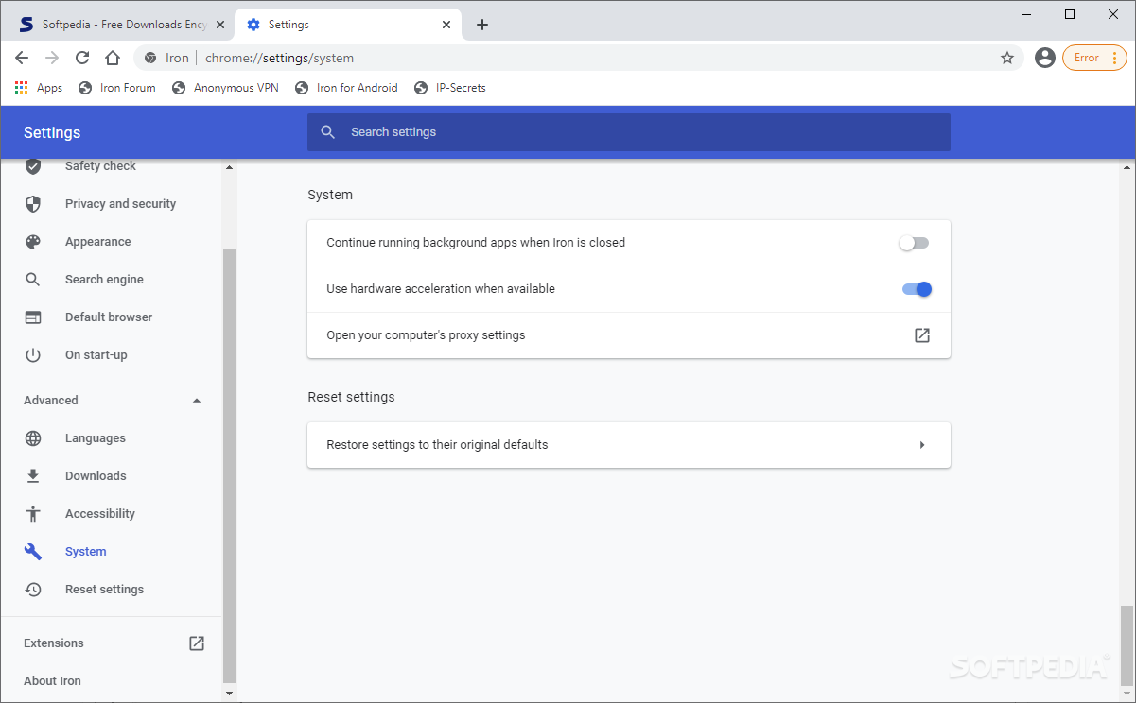Reload the current page
The height and width of the screenshot is (703, 1136).
[x=82, y=58]
